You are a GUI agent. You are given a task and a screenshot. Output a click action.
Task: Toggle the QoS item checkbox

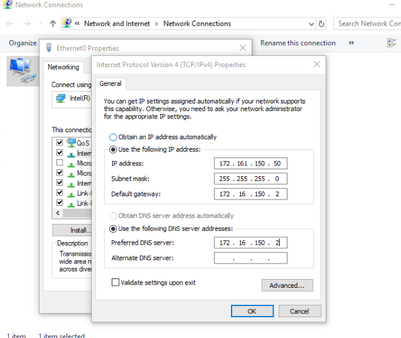click(x=60, y=142)
